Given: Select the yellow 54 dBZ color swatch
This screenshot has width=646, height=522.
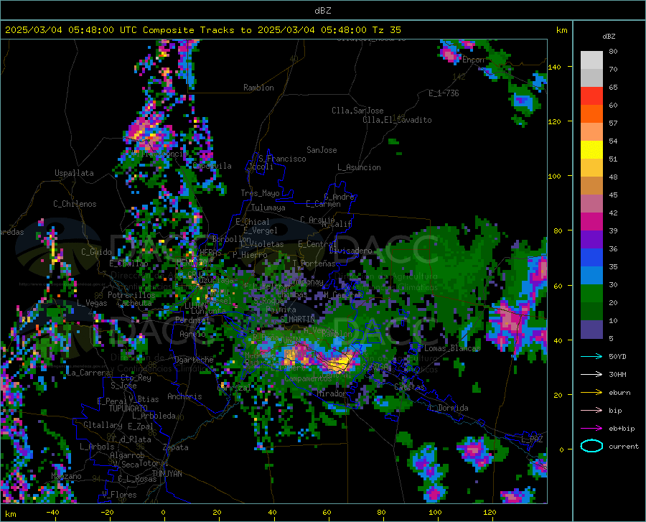Looking at the screenshot, I should tap(591, 150).
